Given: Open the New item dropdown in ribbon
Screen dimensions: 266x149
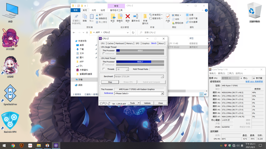Looking at the screenshot, I should pos(156,15).
